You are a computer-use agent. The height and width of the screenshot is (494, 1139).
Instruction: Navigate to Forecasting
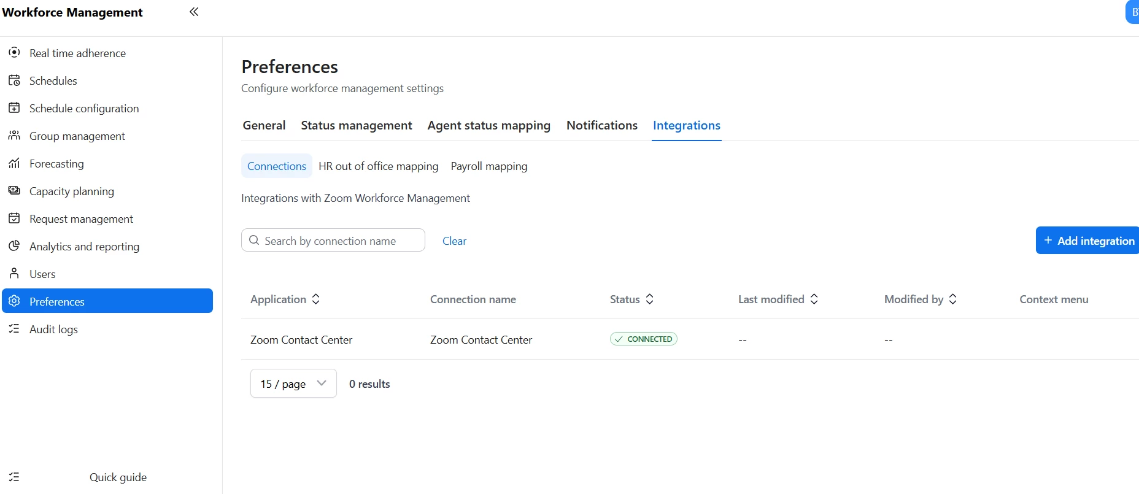click(x=56, y=163)
